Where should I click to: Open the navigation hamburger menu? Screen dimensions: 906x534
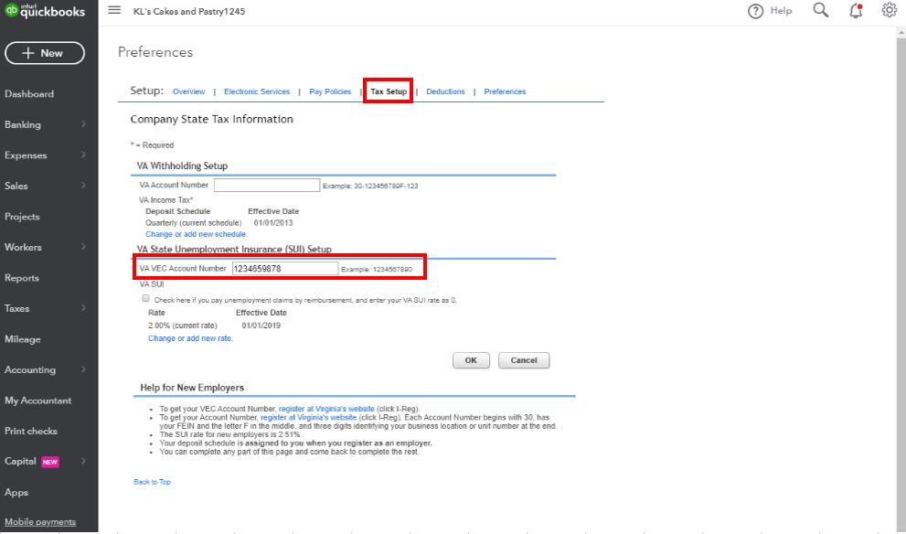point(115,12)
